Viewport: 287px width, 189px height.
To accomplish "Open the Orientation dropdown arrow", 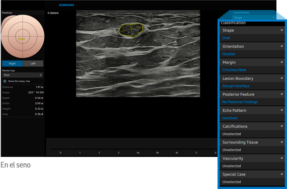I will click(x=281, y=46).
